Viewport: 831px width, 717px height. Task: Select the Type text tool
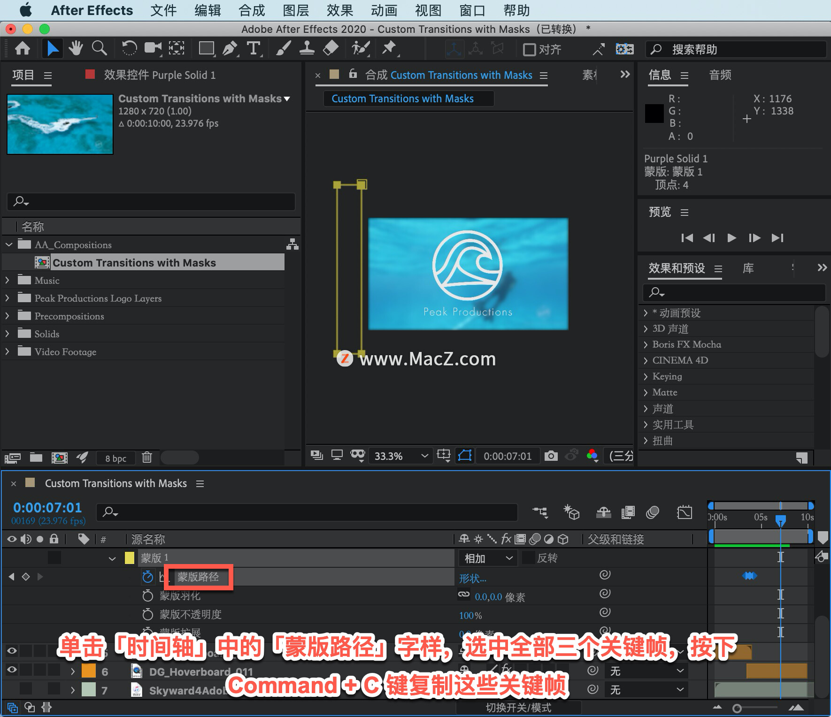click(254, 48)
